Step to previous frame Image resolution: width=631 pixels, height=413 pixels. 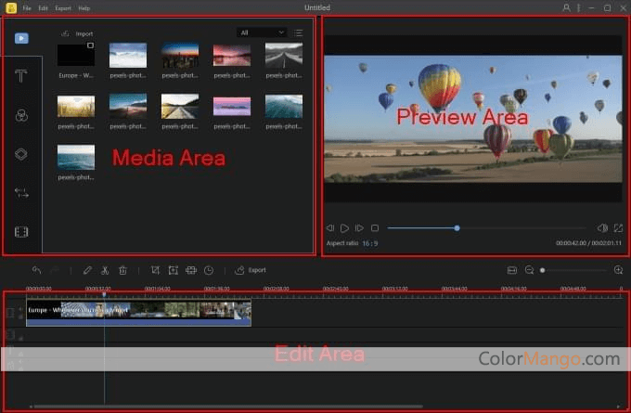click(x=330, y=228)
